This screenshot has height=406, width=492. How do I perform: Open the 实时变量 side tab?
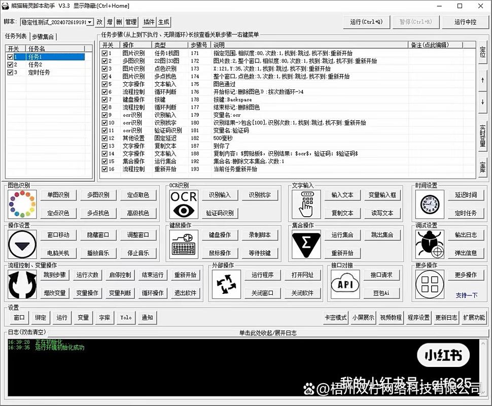[482, 136]
